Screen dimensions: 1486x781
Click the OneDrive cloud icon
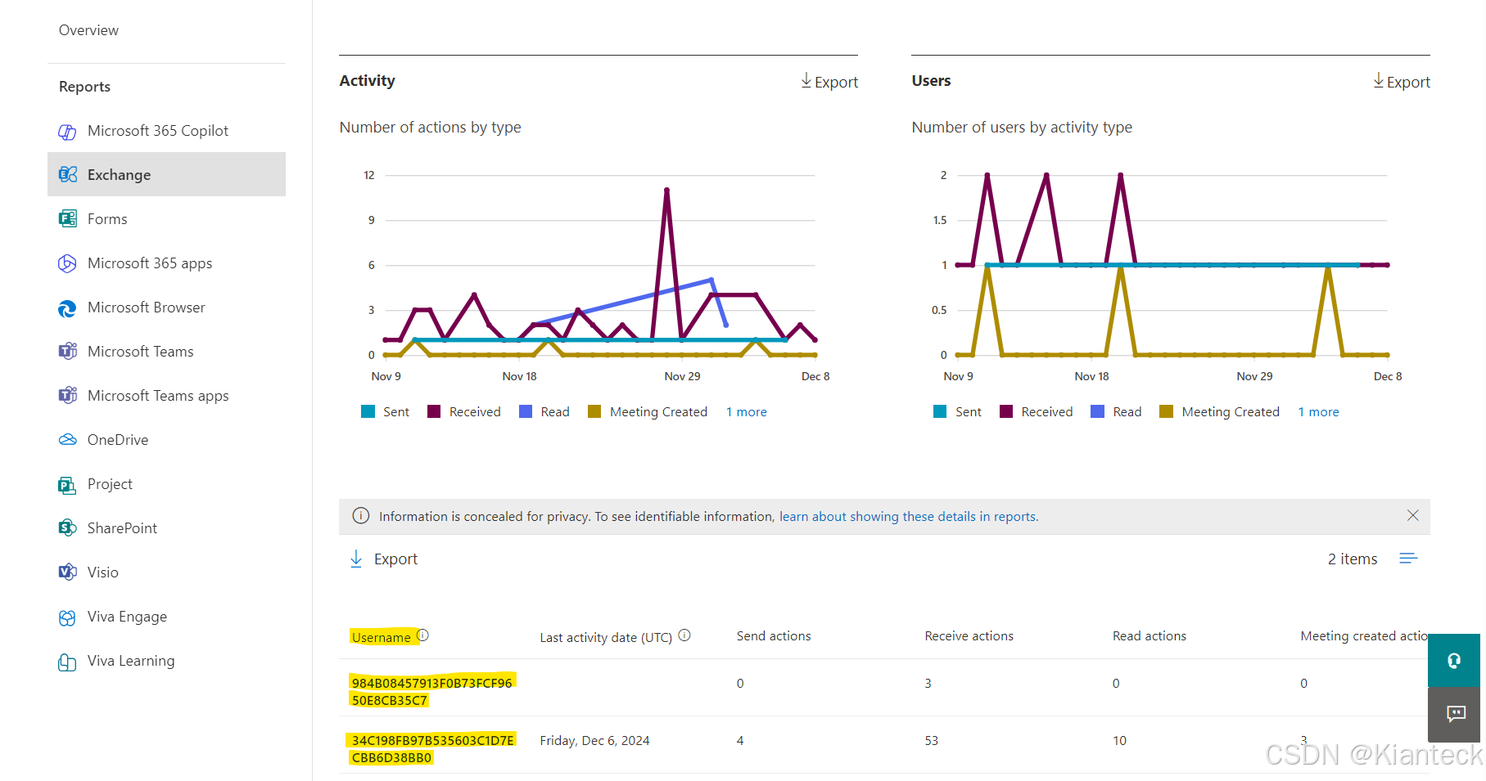pyautogui.click(x=67, y=440)
